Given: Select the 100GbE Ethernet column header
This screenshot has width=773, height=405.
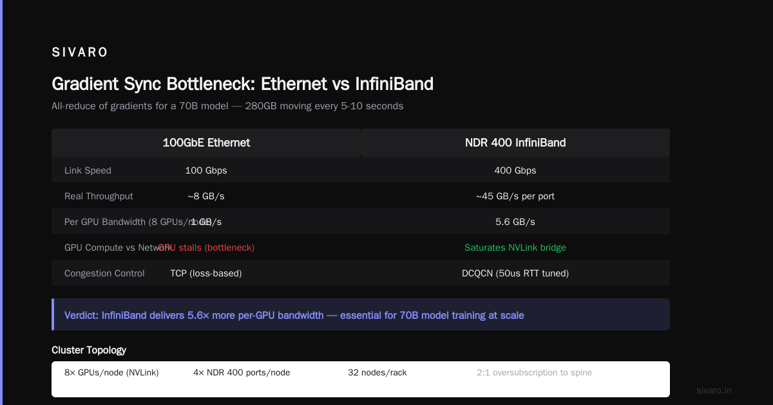Looking at the screenshot, I should [206, 143].
